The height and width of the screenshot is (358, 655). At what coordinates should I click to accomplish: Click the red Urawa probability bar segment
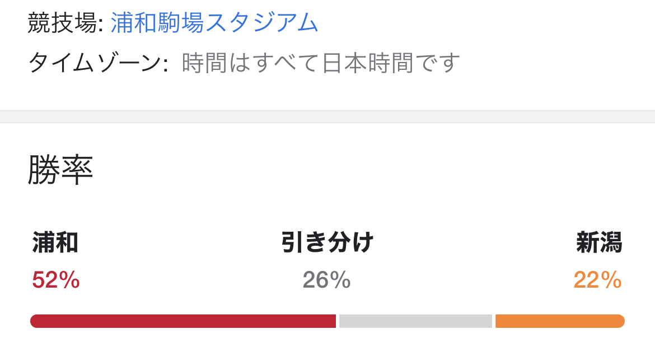click(183, 321)
